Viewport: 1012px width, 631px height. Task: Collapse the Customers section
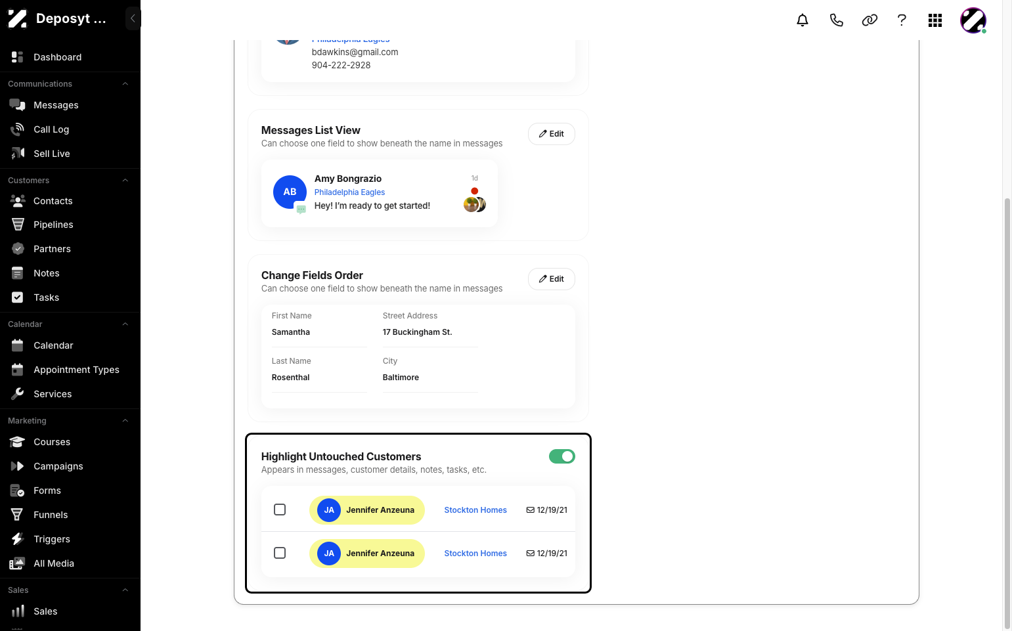click(x=125, y=181)
